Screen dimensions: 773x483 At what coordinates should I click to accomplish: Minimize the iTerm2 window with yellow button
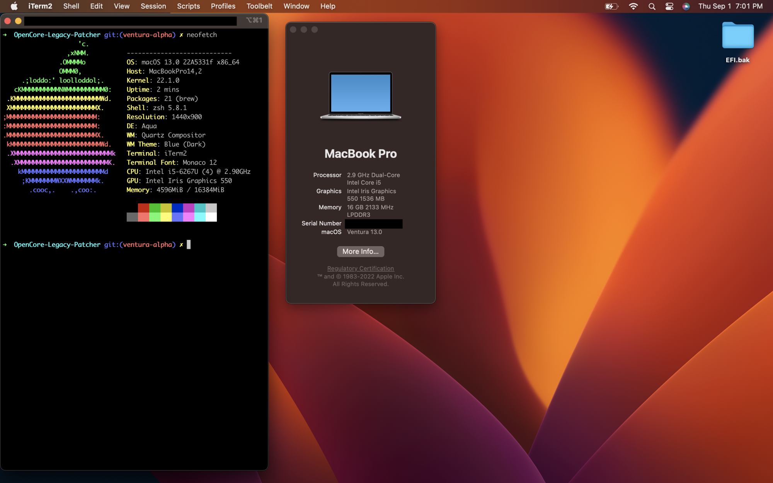tap(18, 21)
